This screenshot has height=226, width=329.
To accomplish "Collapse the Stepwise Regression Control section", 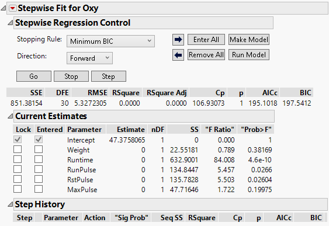I will coord(10,23).
